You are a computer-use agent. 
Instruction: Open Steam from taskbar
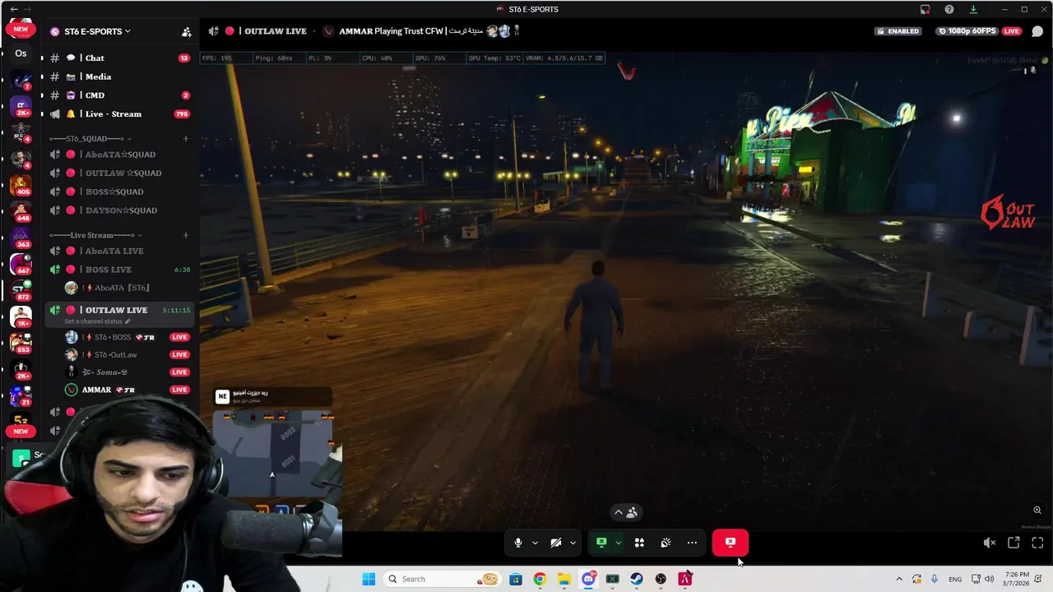tap(636, 579)
